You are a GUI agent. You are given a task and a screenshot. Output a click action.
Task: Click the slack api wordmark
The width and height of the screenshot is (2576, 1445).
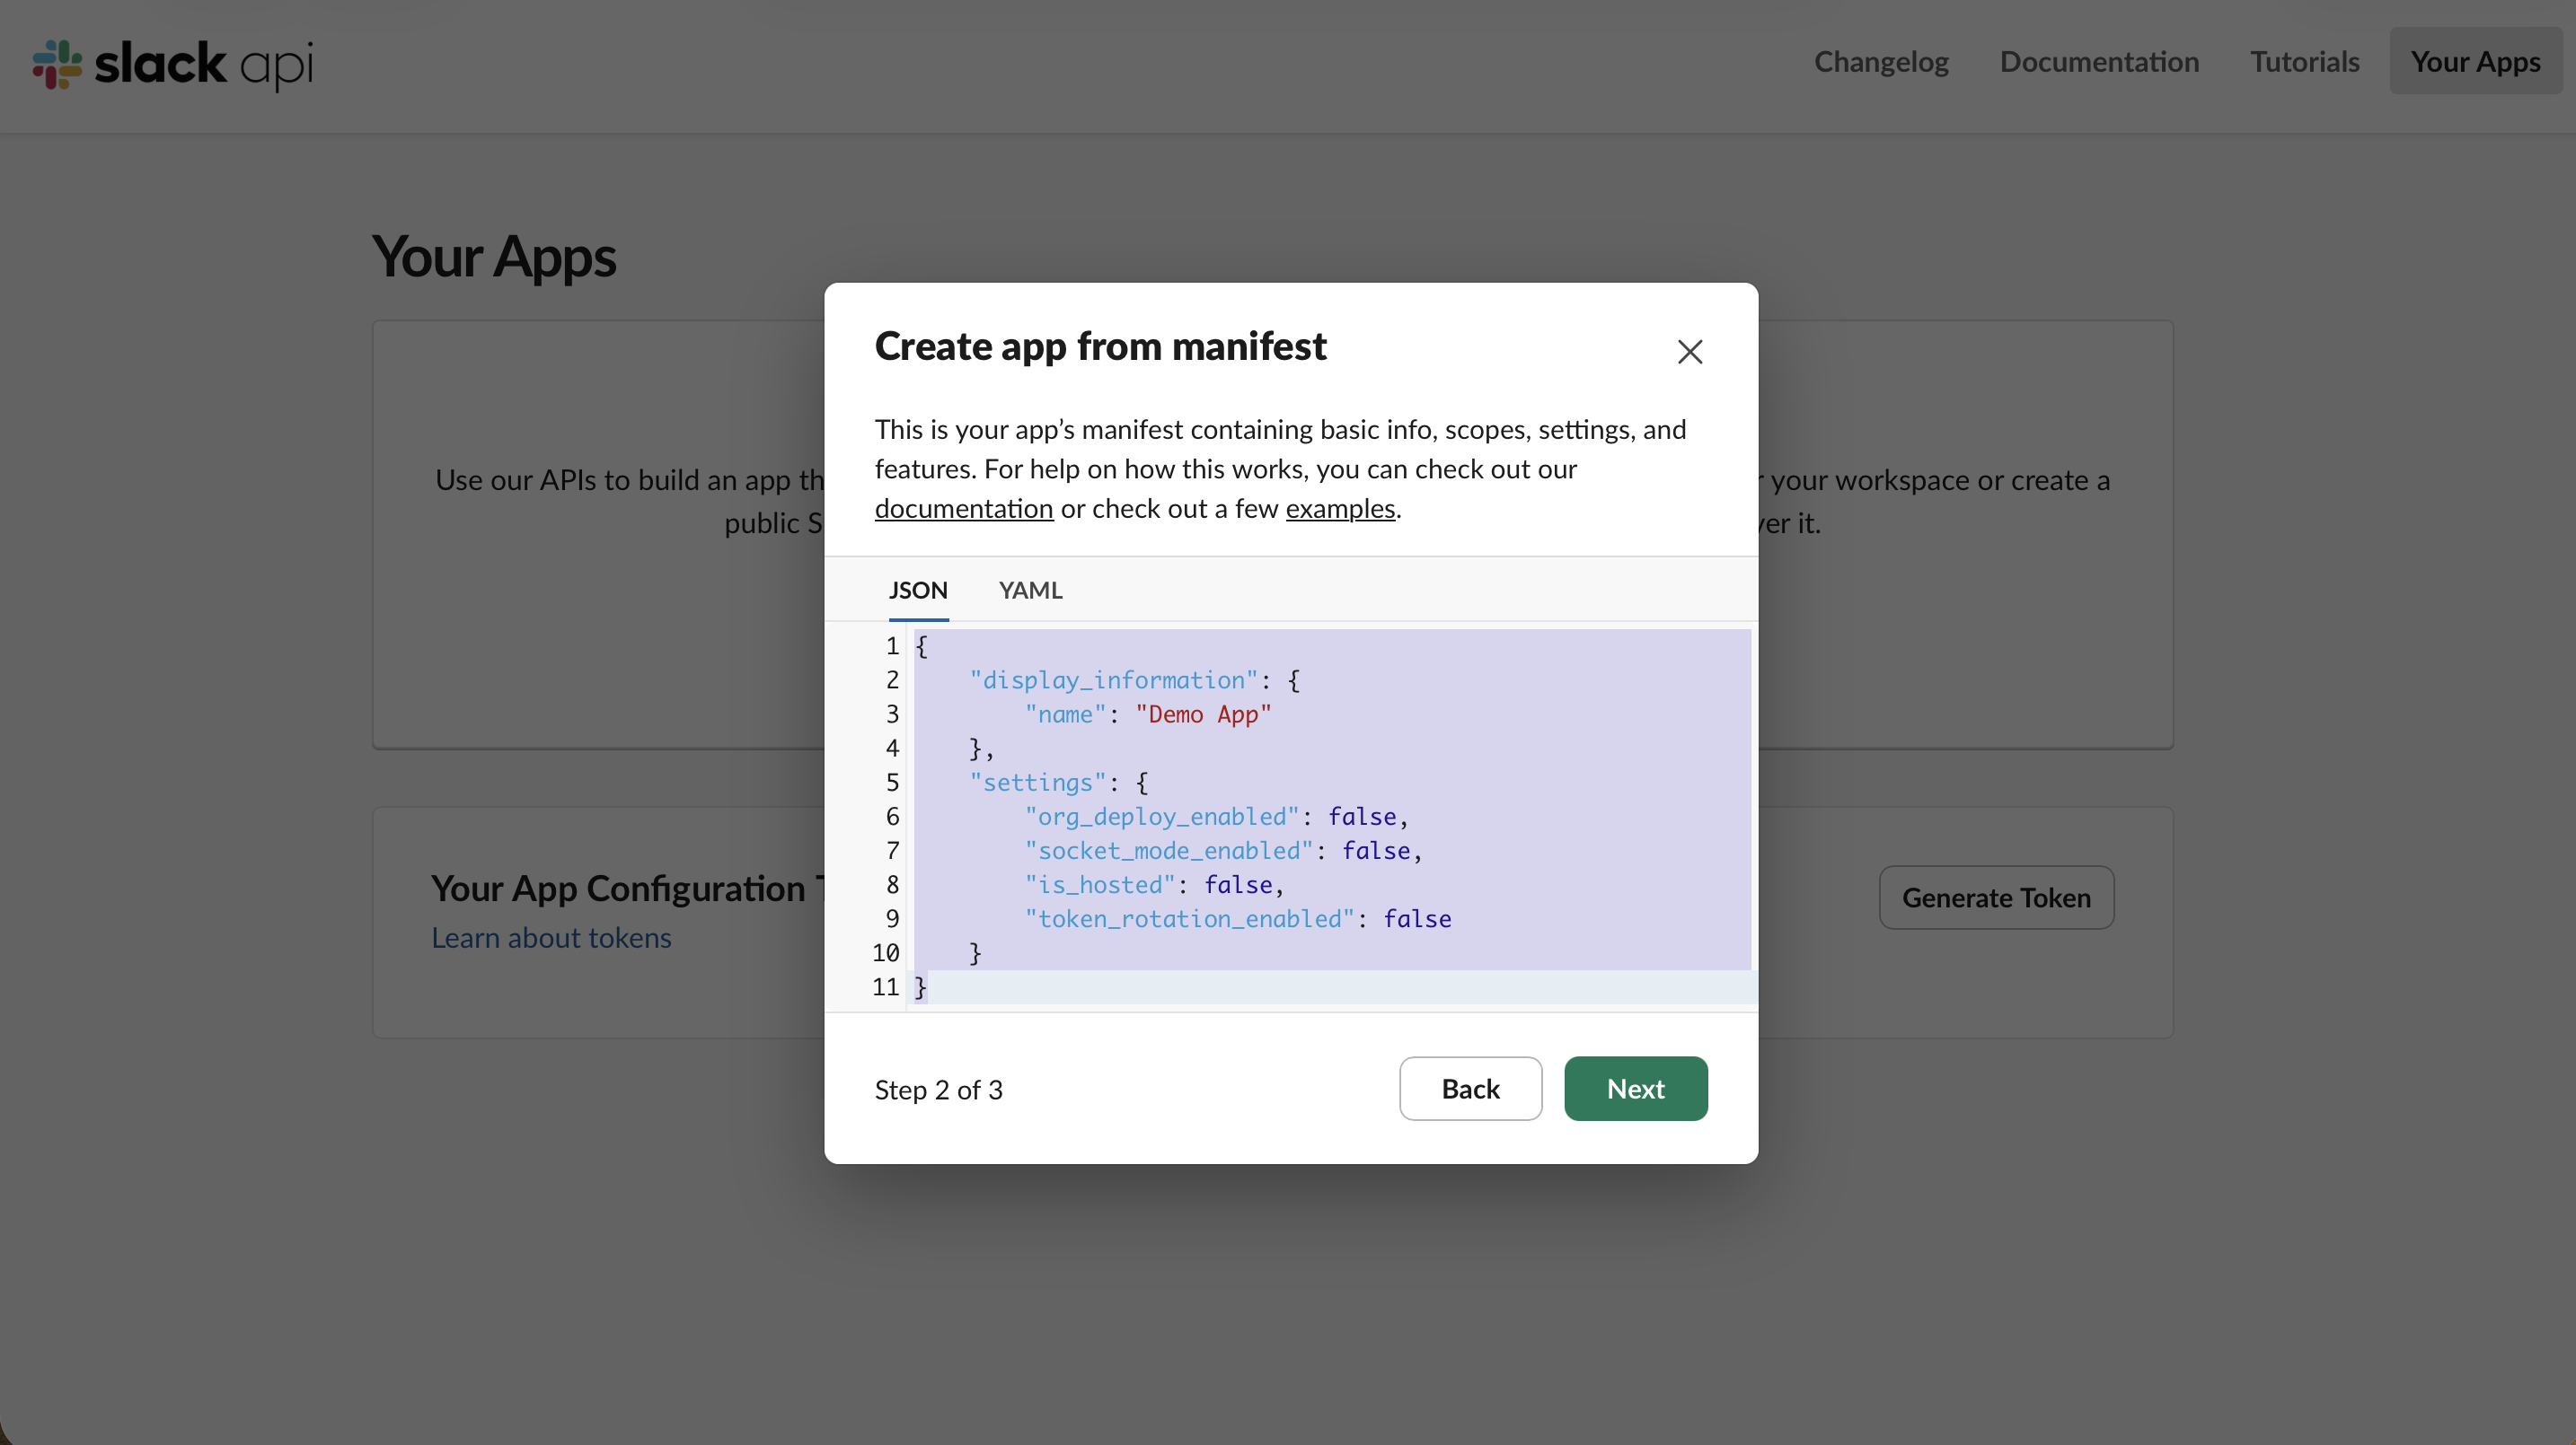pos(204,64)
